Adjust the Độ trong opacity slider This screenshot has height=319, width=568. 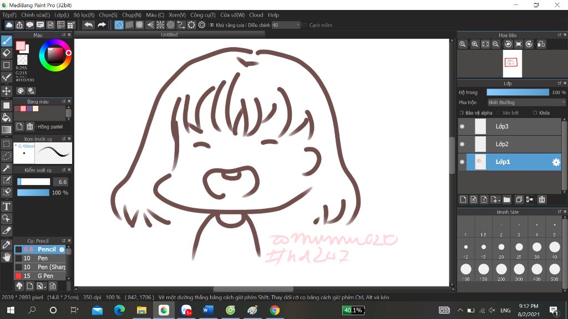click(x=518, y=92)
